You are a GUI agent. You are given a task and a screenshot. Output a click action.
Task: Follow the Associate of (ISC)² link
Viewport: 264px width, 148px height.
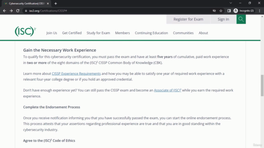[167, 90]
